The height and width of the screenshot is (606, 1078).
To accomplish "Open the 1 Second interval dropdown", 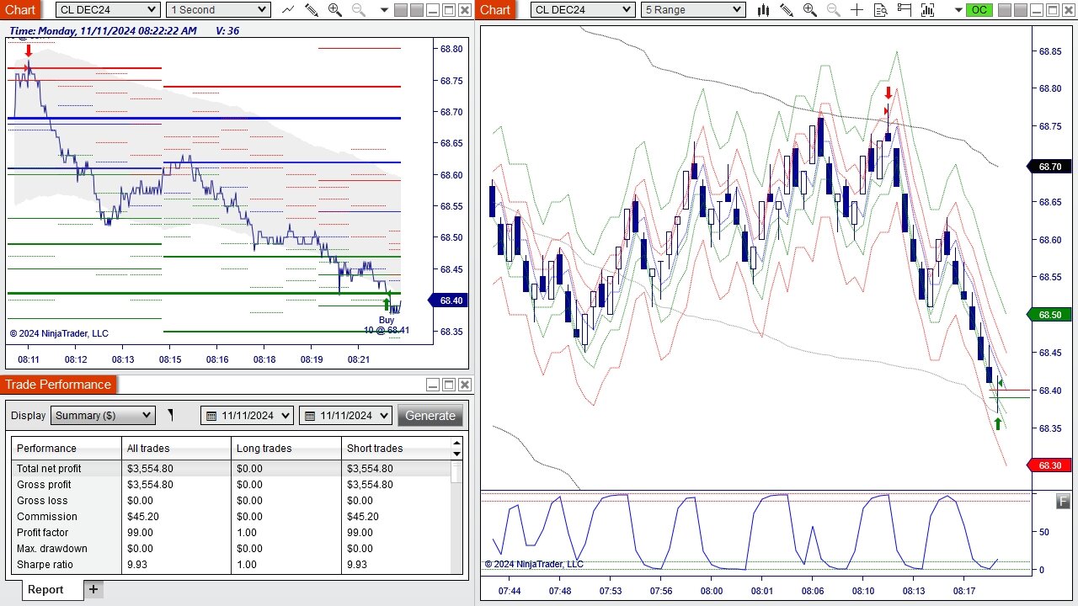I will click(x=217, y=9).
